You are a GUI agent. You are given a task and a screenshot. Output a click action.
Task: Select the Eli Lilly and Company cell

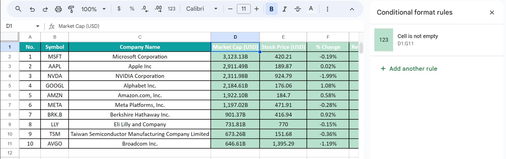(x=140, y=124)
